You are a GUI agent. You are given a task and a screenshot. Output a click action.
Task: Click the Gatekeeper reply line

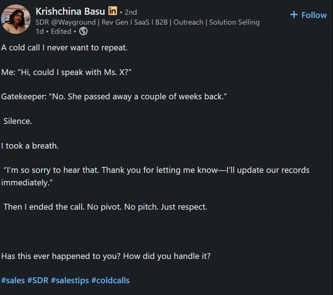114,97
